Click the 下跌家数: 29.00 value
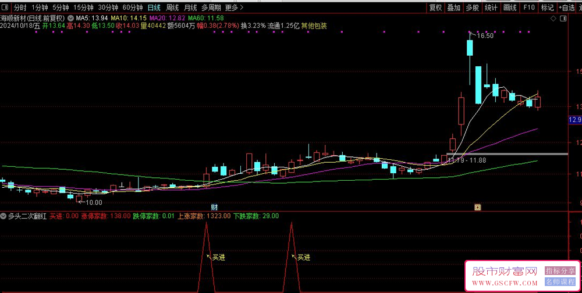 [x=255, y=216]
